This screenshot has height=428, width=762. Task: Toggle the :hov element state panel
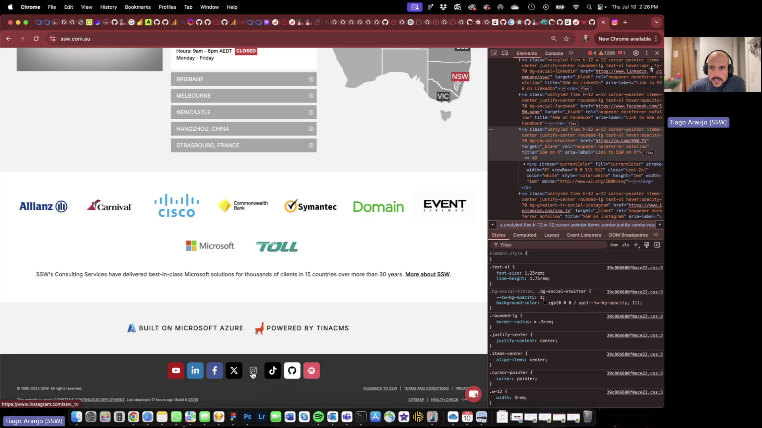614,245
